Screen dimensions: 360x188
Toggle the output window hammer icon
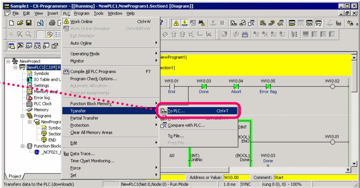20,46
